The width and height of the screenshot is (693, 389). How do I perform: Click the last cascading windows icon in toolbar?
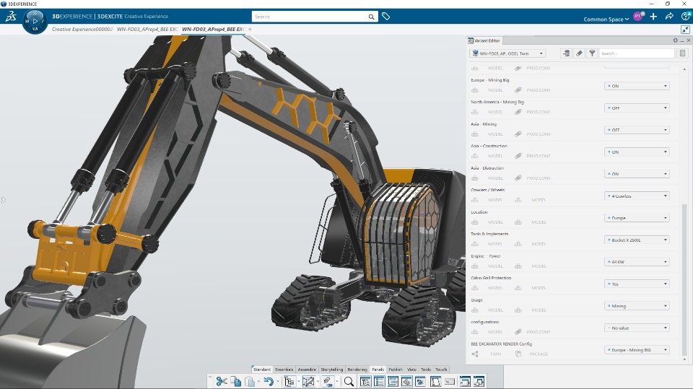pos(479,382)
